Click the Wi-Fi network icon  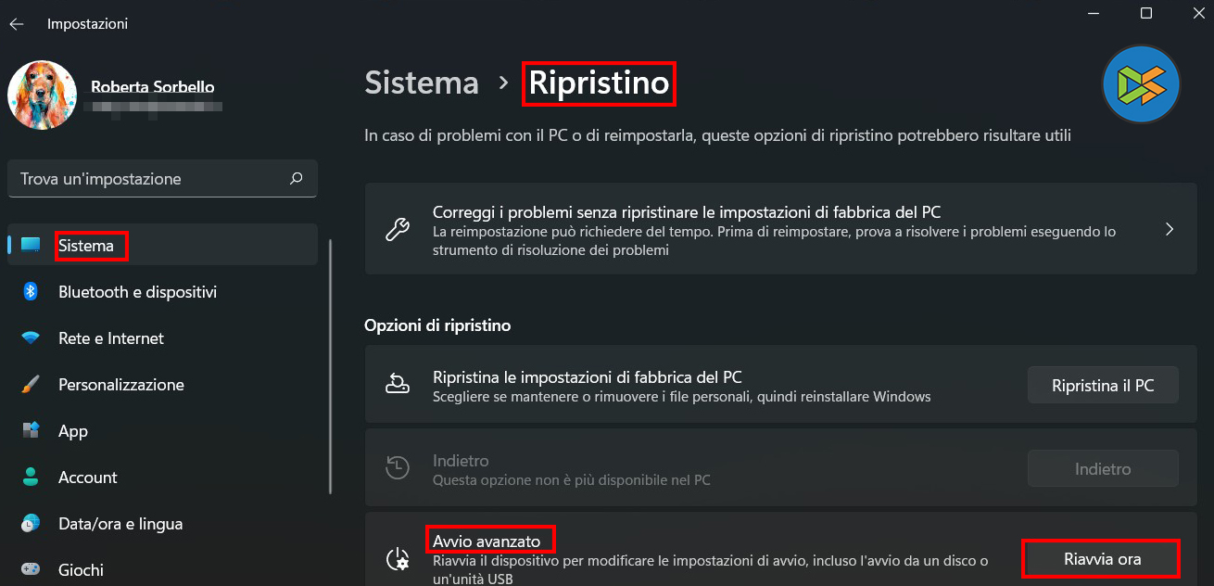pos(31,338)
